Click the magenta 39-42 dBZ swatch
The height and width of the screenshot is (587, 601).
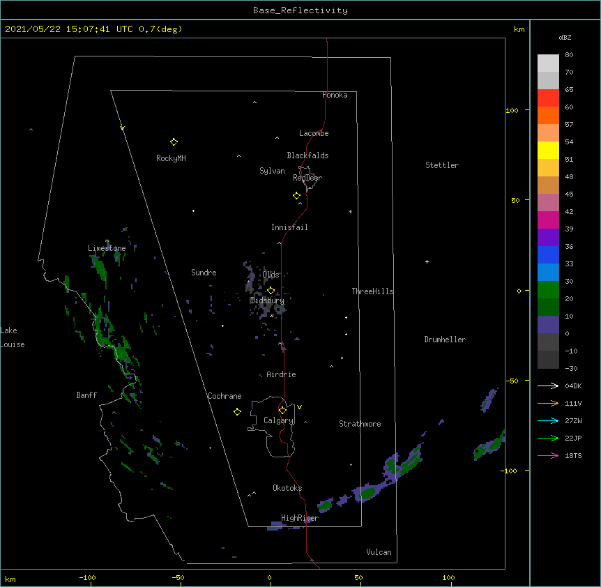(x=548, y=220)
